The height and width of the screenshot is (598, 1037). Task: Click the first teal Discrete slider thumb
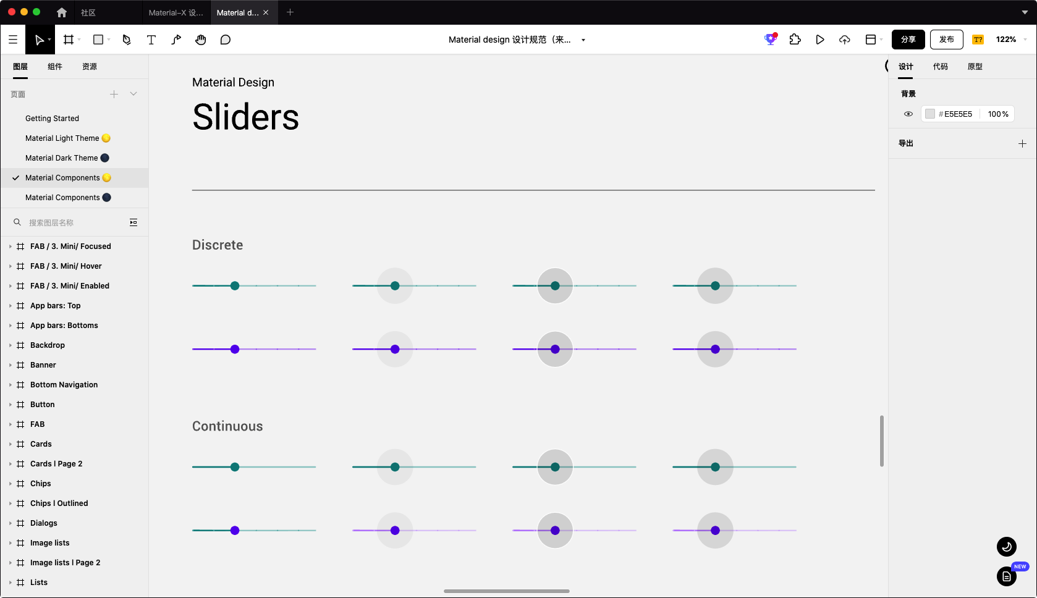pos(235,285)
